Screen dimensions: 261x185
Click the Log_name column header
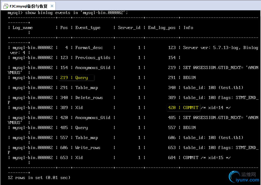click(23, 28)
